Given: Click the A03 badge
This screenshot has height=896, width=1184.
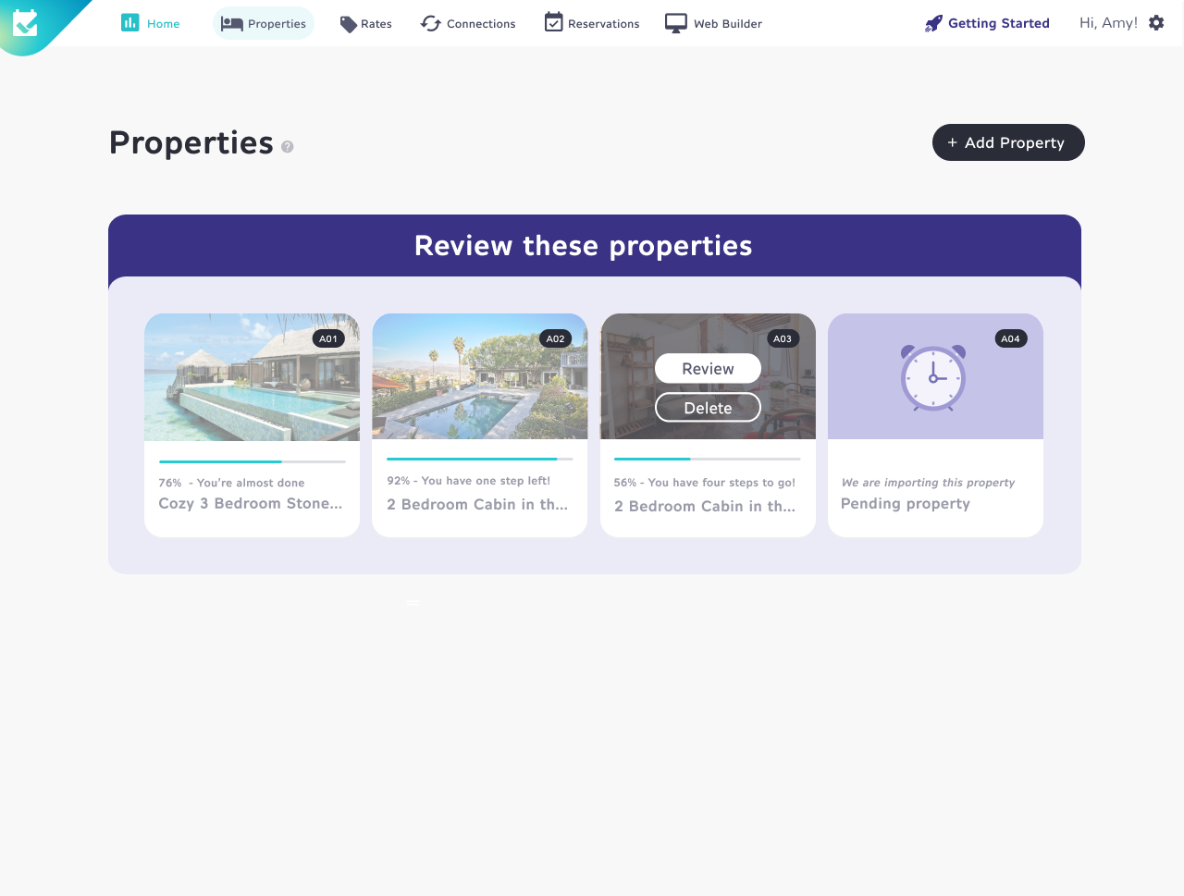Looking at the screenshot, I should [783, 338].
